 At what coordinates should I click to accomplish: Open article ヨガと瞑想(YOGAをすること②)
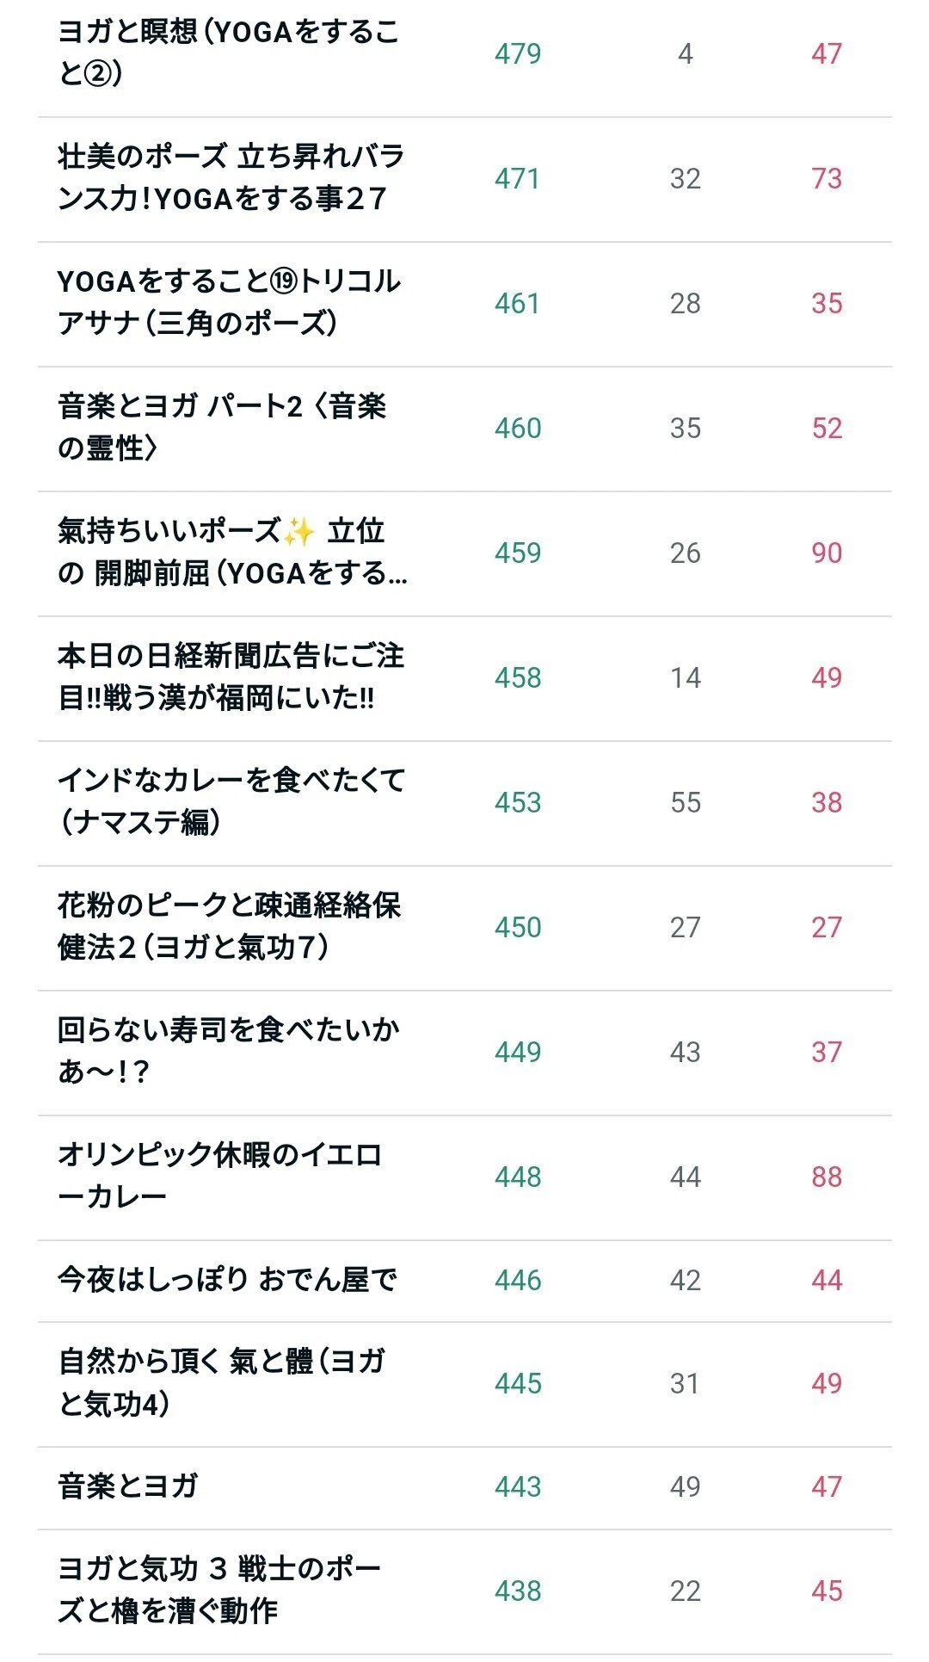click(229, 53)
